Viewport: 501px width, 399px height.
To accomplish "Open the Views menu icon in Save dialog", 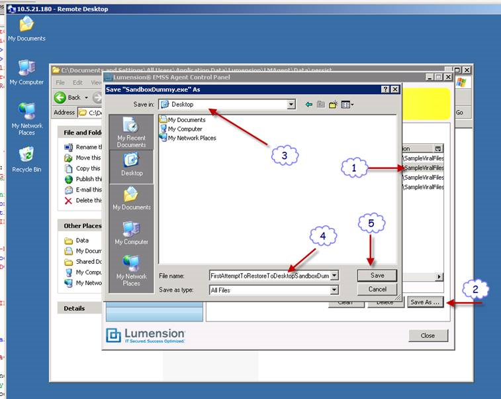I will pyautogui.click(x=347, y=105).
